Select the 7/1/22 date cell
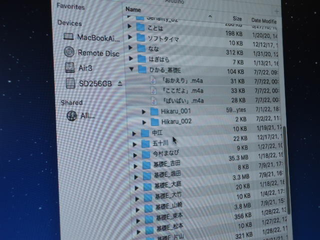The width and height of the screenshot is (320, 240). pos(268,109)
